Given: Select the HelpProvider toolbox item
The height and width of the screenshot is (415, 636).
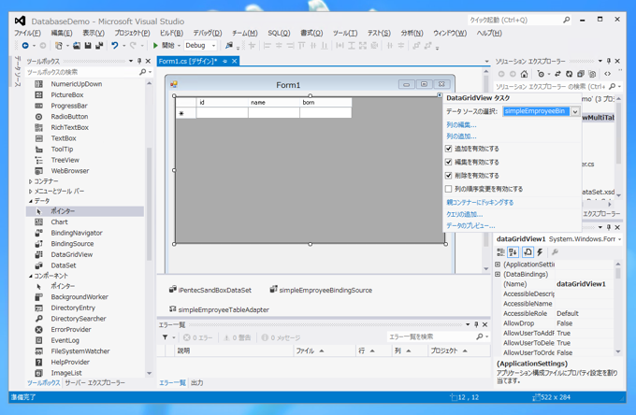Looking at the screenshot, I should pyautogui.click(x=70, y=363).
